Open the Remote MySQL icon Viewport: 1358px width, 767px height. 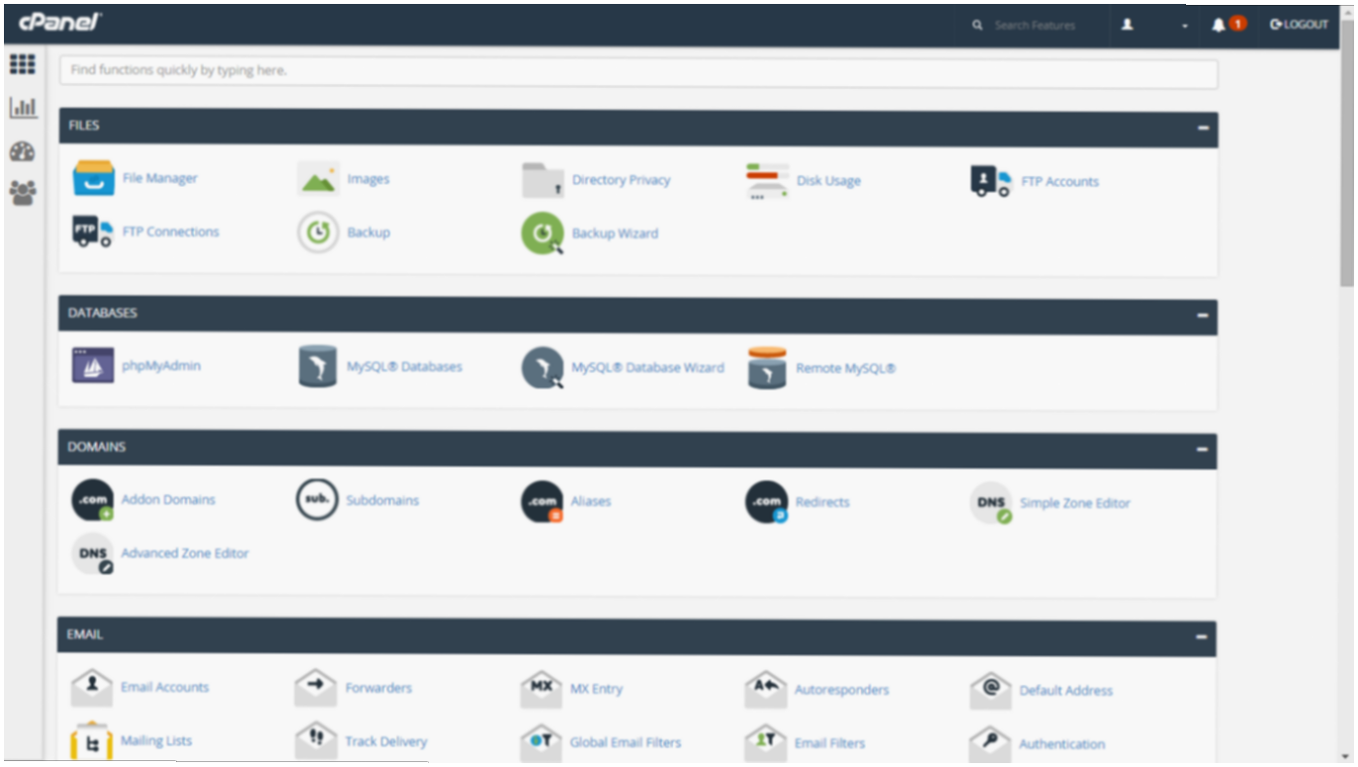click(767, 368)
